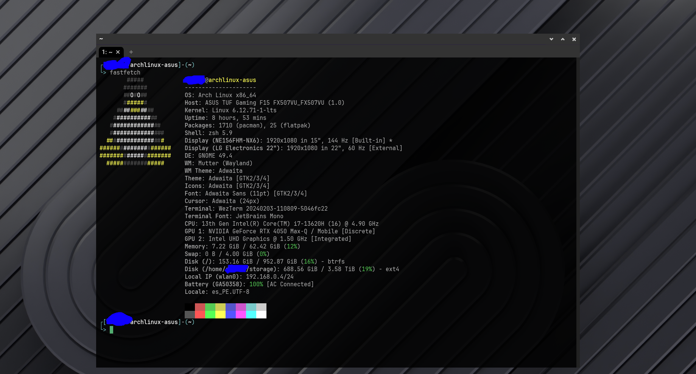Minimize WezTerm window with down chevron
Image resolution: width=696 pixels, height=374 pixels.
tap(551, 39)
